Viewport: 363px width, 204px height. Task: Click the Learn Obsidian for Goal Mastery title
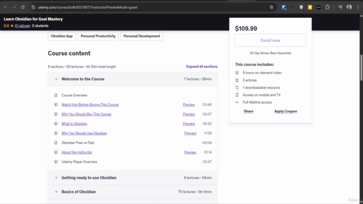[x=33, y=19]
